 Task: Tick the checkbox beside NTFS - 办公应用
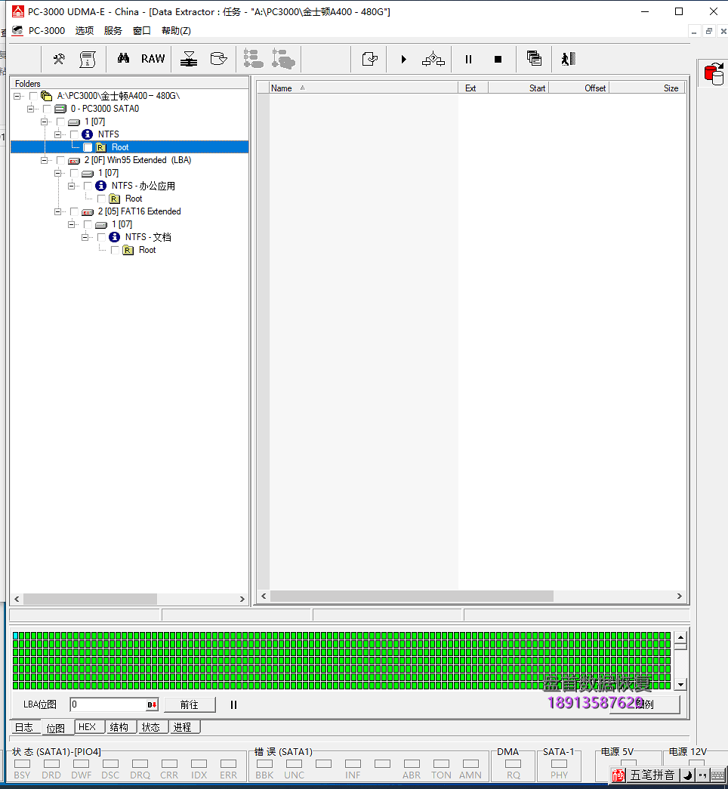[x=88, y=186]
